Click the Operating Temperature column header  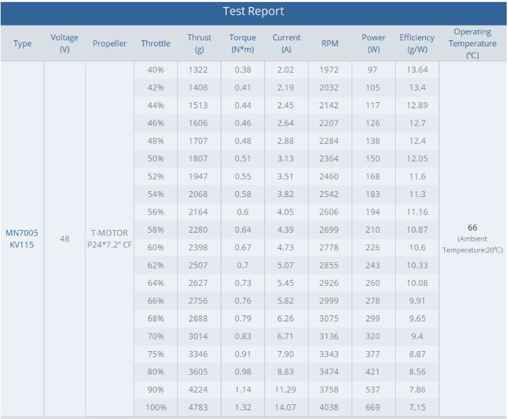[x=472, y=44]
